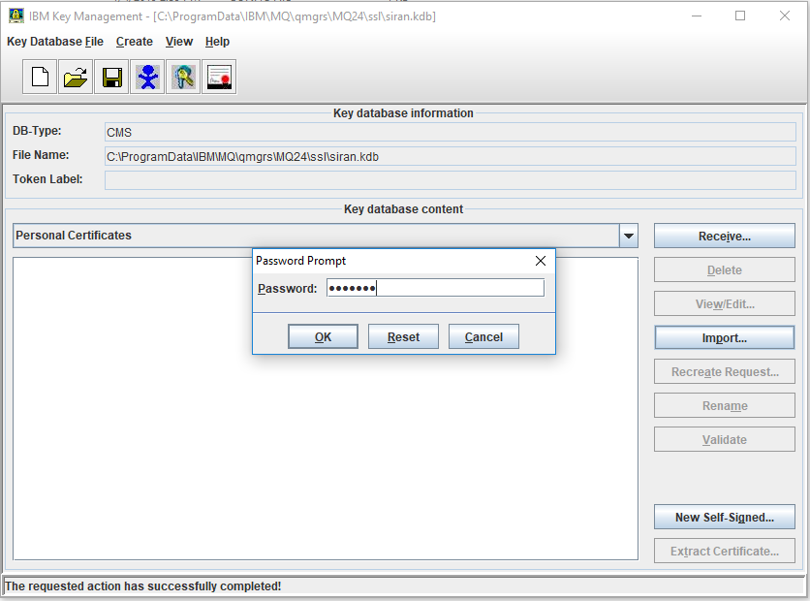This screenshot has width=810, height=601.
Task: Open the Create menu
Action: [x=135, y=42]
